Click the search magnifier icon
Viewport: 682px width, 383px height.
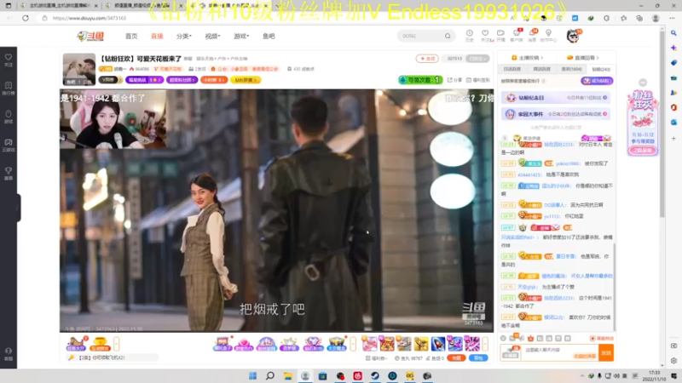coord(448,36)
